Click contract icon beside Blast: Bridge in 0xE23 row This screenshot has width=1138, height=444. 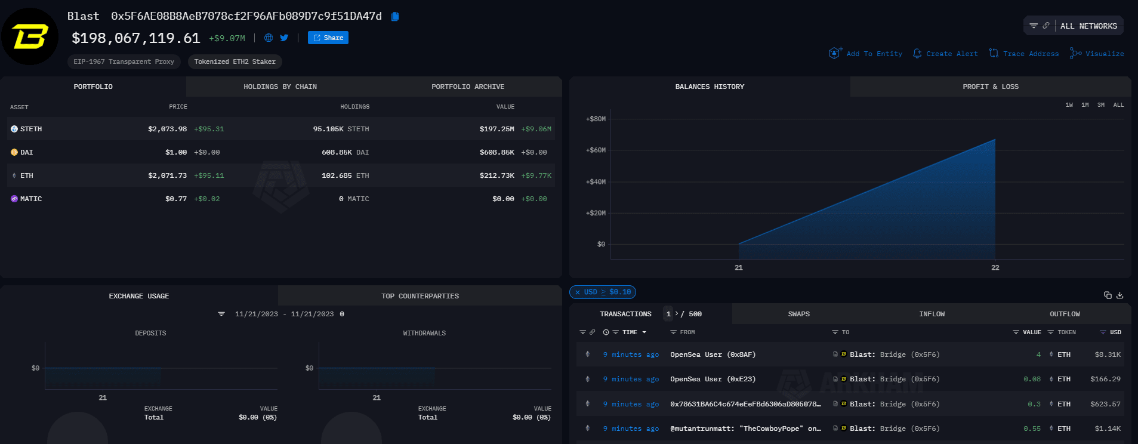(x=835, y=379)
